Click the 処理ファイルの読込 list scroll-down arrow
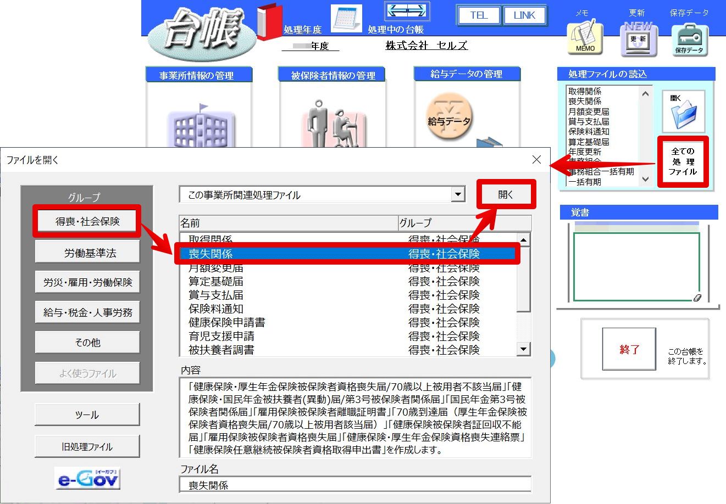 [646, 179]
